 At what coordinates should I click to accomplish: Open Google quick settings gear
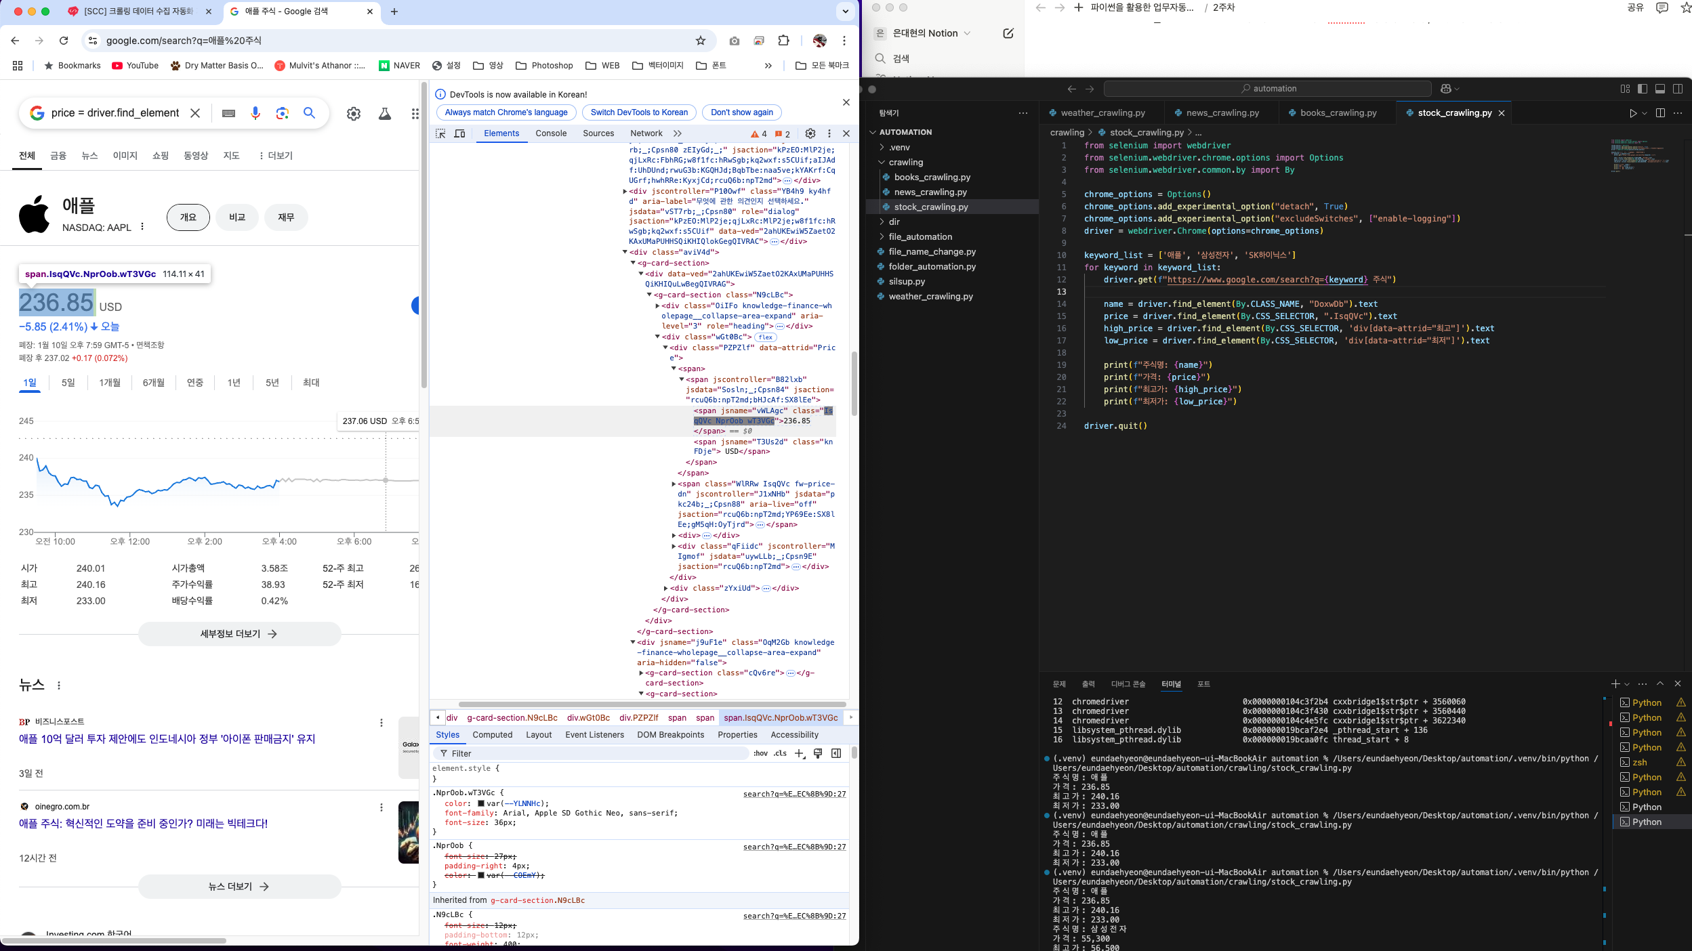coord(354,114)
